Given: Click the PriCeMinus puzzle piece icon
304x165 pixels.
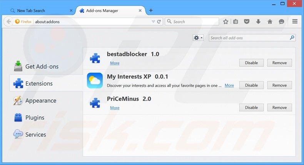Looking at the screenshot, I should pos(95,103).
